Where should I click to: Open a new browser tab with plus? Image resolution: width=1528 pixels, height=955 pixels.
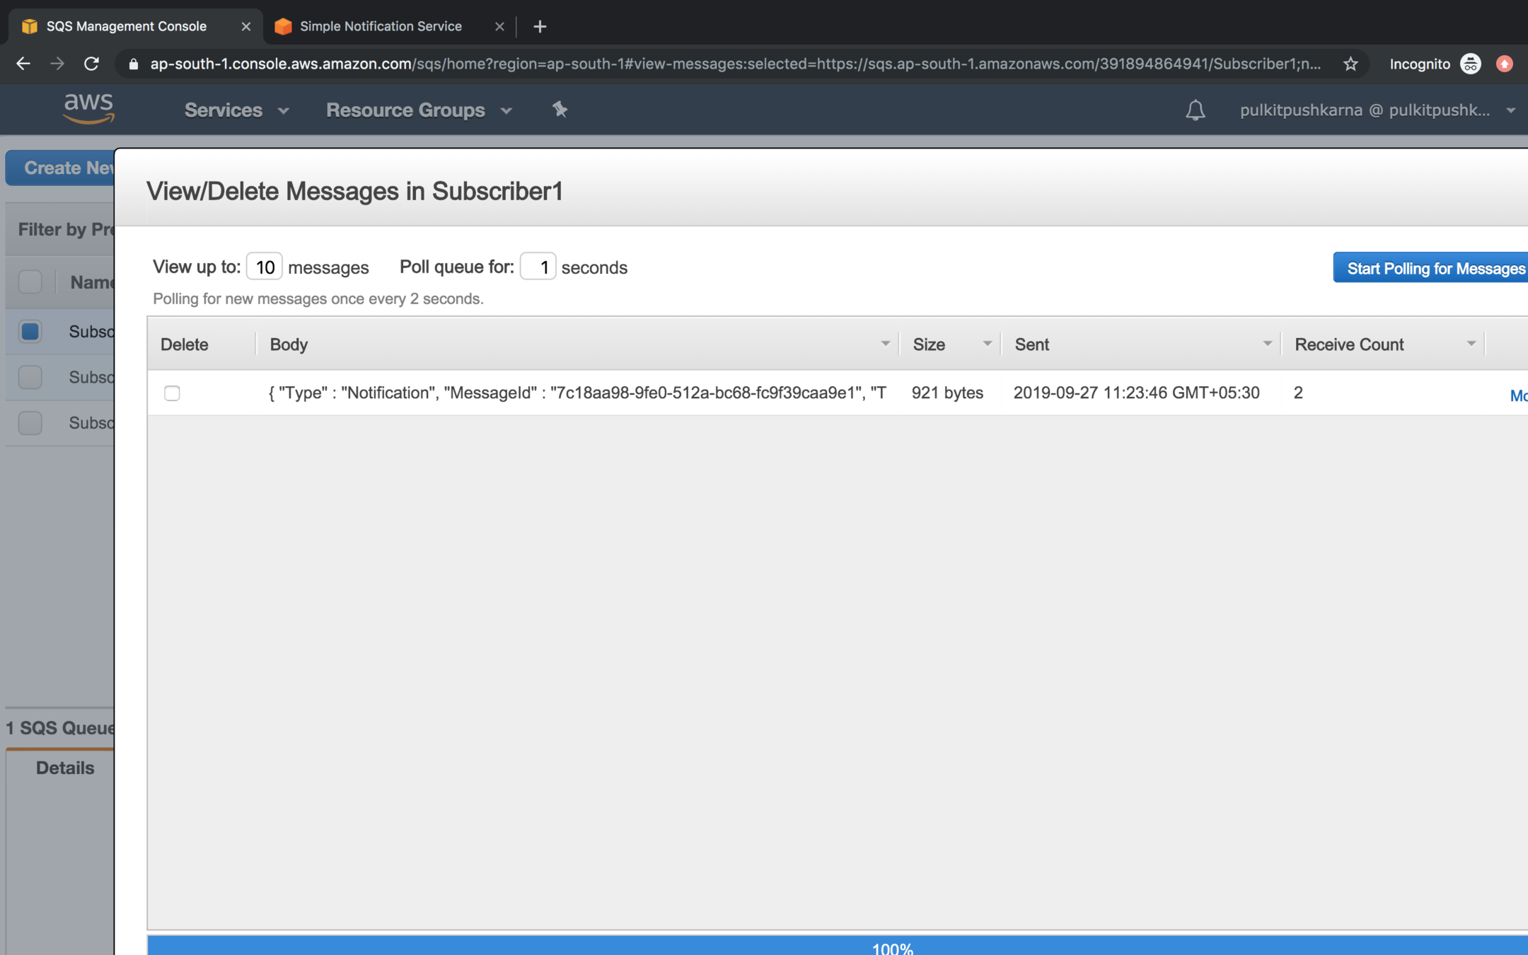pos(540,26)
